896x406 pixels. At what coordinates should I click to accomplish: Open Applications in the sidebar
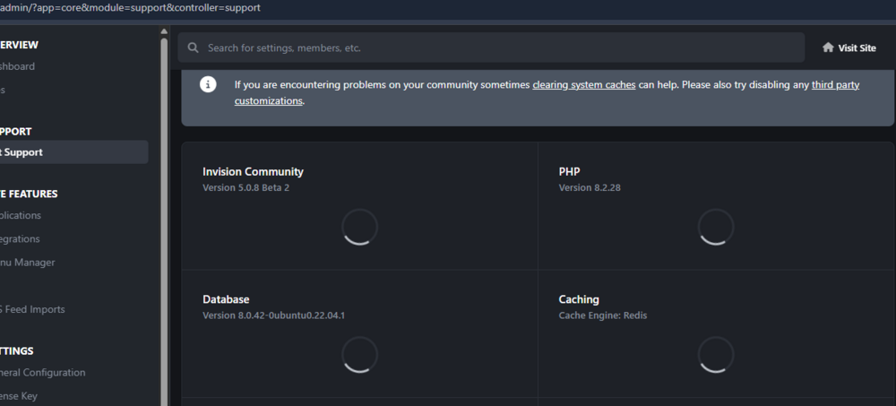(x=21, y=216)
